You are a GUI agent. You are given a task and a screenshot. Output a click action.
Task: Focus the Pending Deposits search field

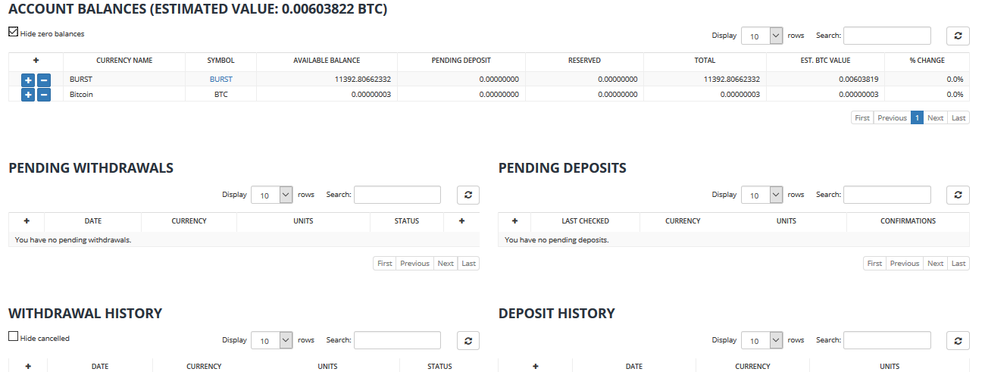887,195
